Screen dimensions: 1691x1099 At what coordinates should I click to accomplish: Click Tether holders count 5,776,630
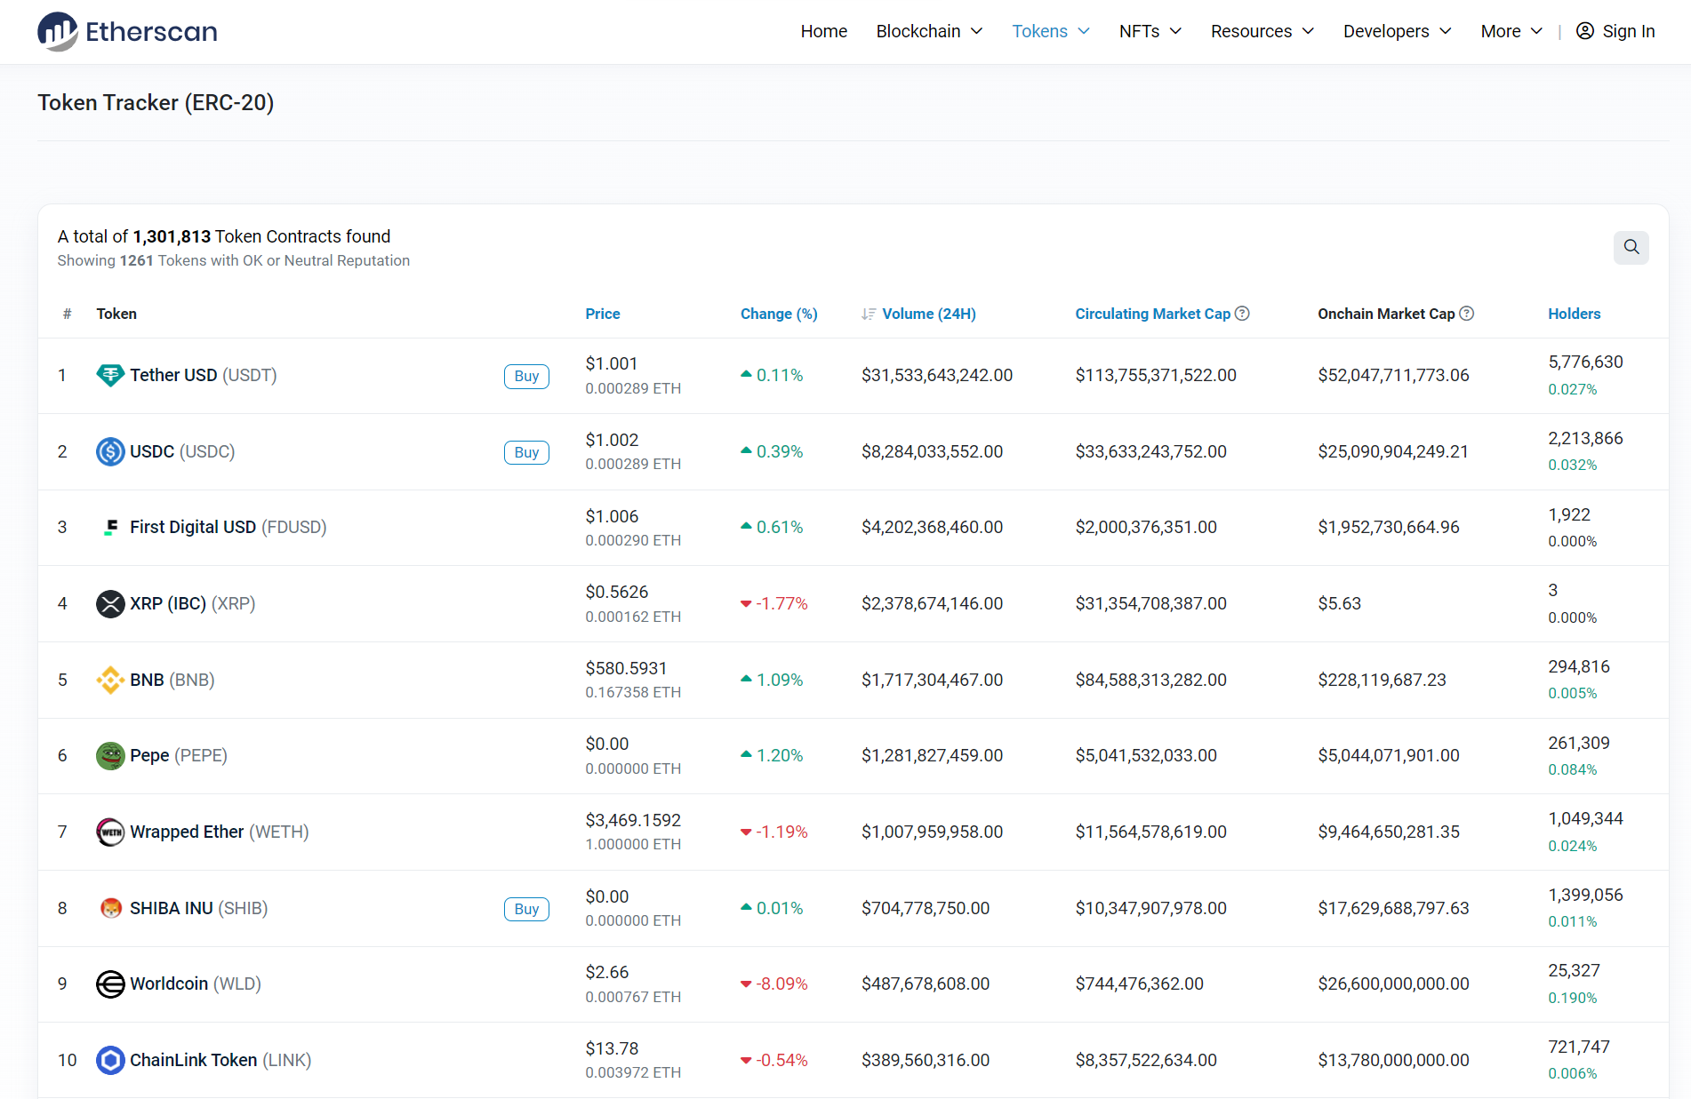click(x=1585, y=362)
